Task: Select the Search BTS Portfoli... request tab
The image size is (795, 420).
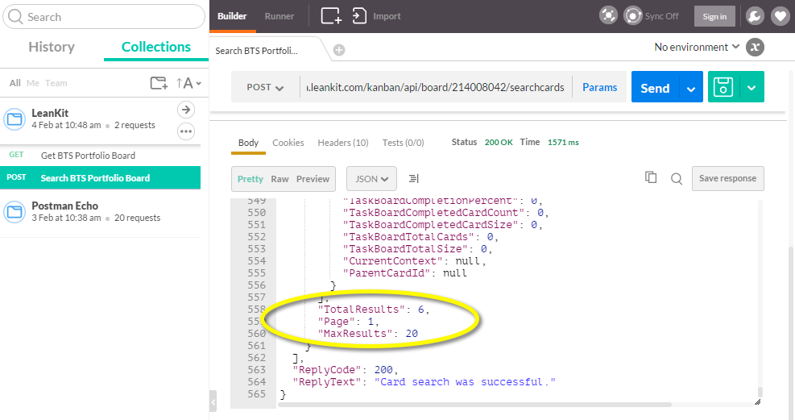Action: [x=257, y=51]
